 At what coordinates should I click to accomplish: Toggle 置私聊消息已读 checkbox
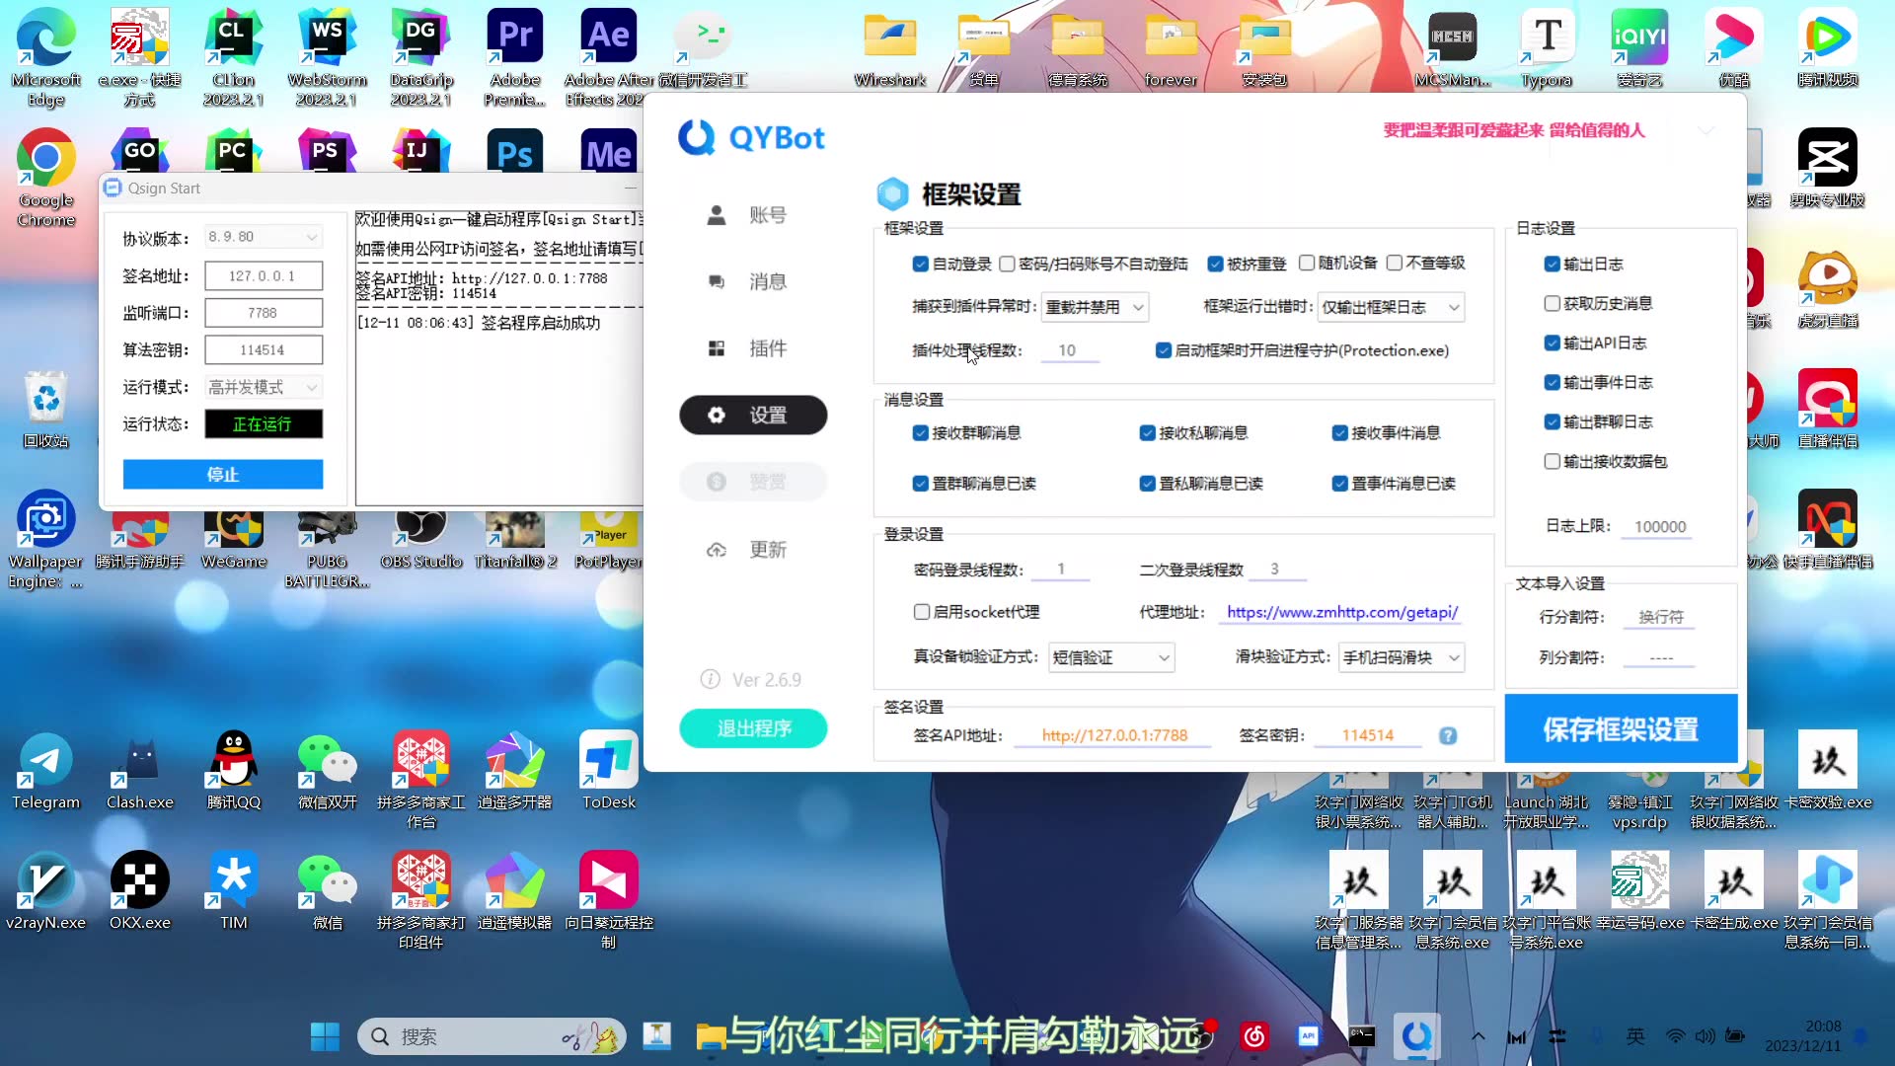click(x=1147, y=484)
